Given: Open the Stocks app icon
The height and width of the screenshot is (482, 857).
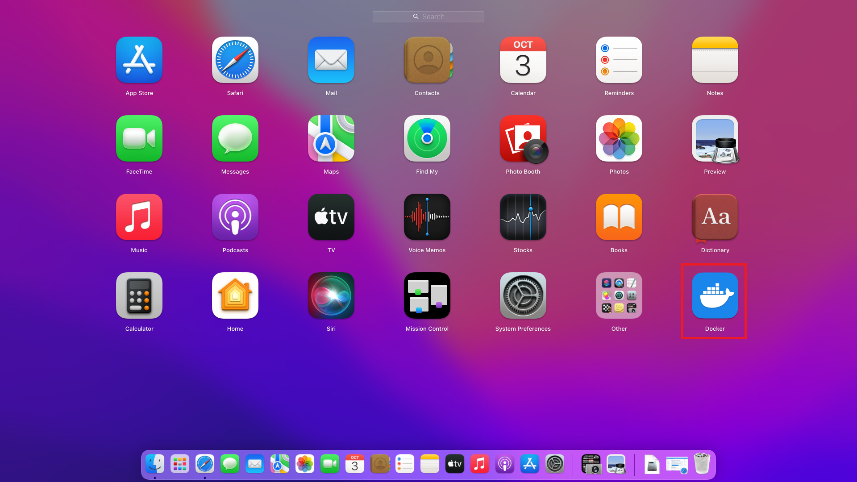Looking at the screenshot, I should click(x=523, y=217).
